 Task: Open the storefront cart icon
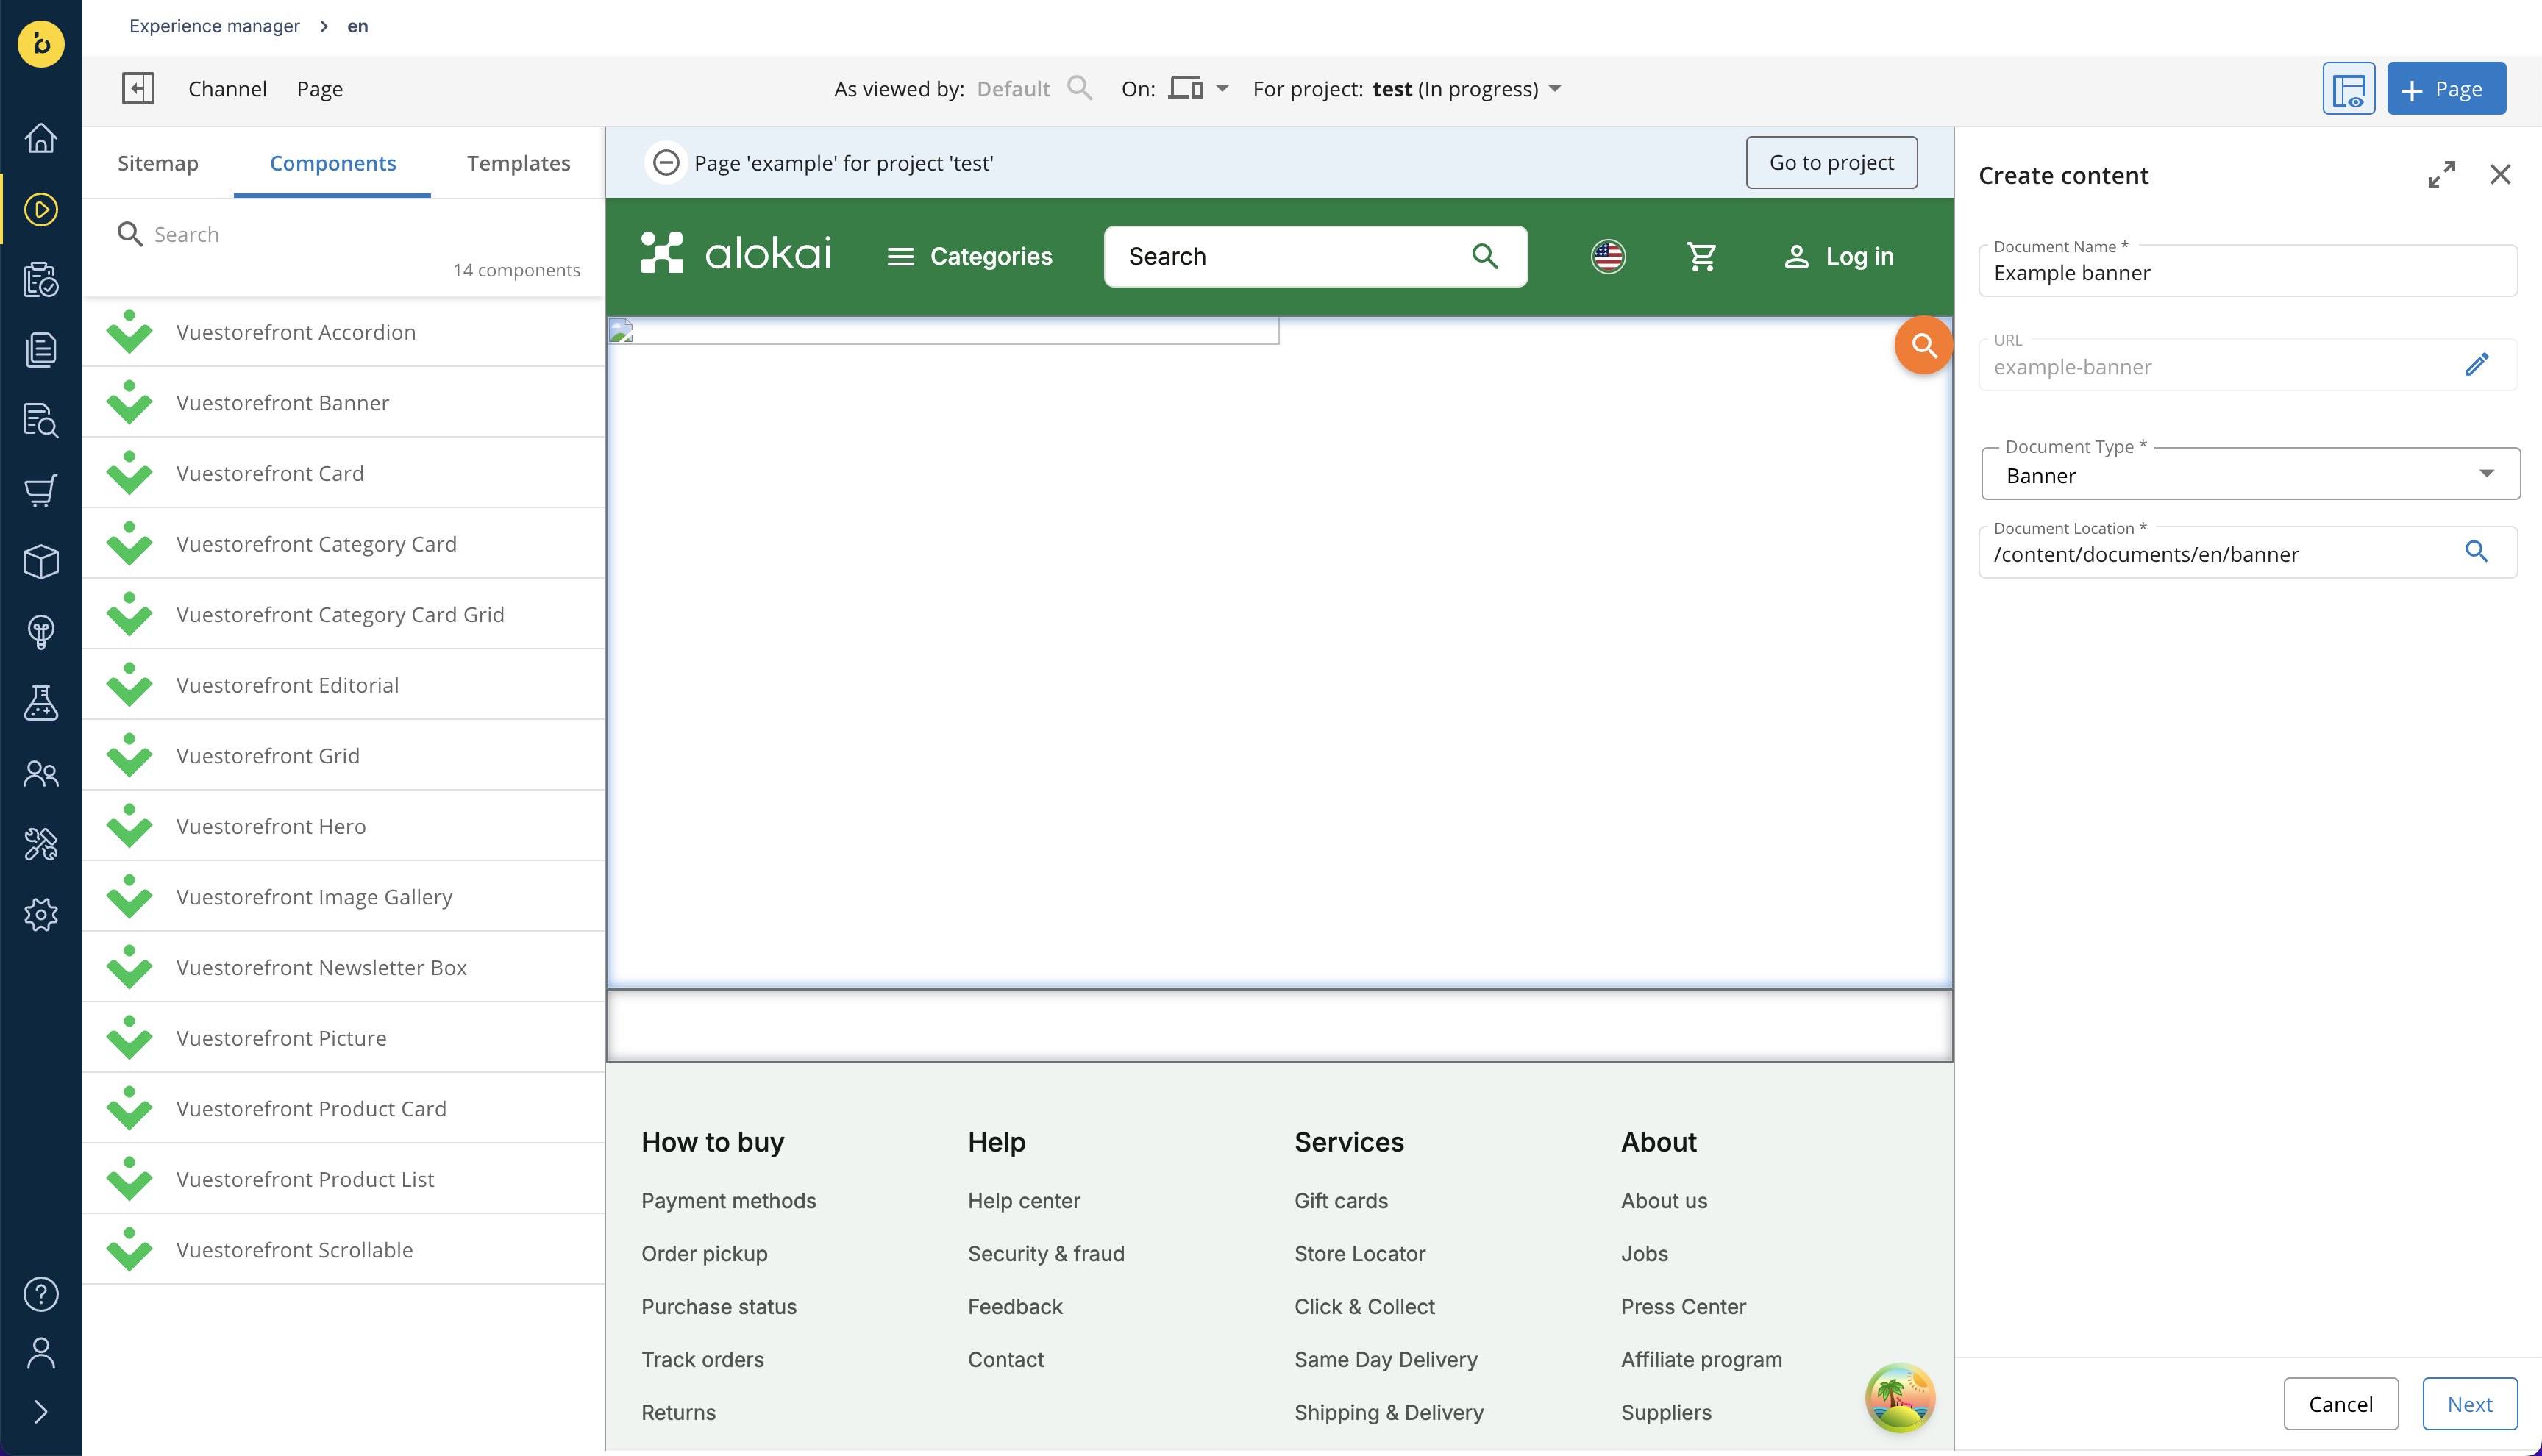[x=1701, y=256]
